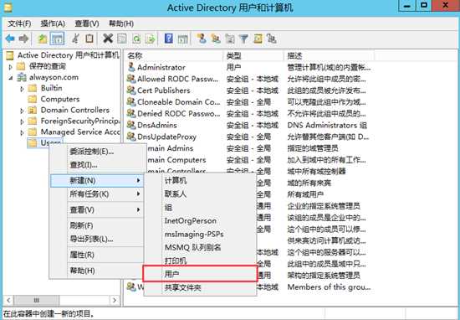460x320 pixels.
Task: Open Properties via toolbar sheet icon
Action: [x=122, y=39]
